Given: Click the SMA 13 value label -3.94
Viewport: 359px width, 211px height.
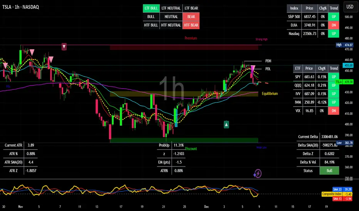Looking at the screenshot, I should tap(342, 199).
